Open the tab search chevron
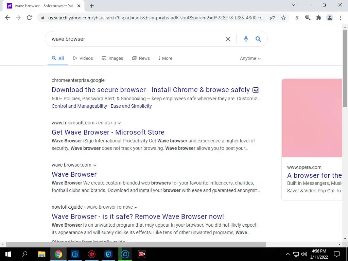348x261 pixels. pos(293,5)
